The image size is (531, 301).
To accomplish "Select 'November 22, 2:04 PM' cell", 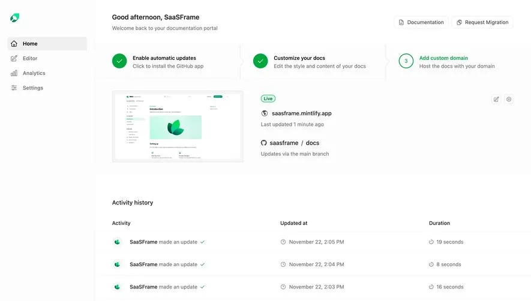I will 316,264.
